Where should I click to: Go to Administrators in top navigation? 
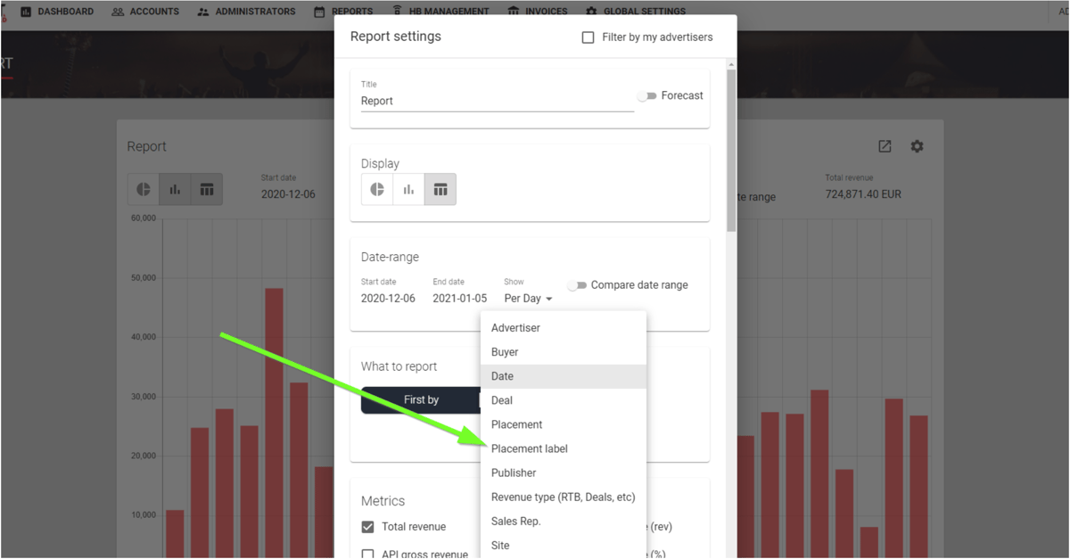(x=246, y=12)
